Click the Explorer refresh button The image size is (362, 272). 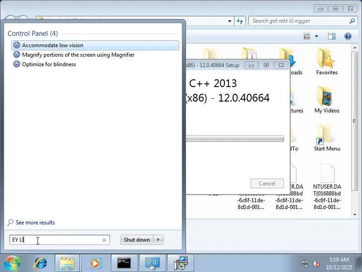[240, 21]
